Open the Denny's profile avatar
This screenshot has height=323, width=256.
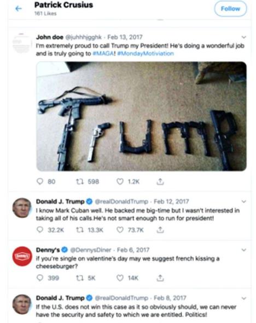[22, 256]
